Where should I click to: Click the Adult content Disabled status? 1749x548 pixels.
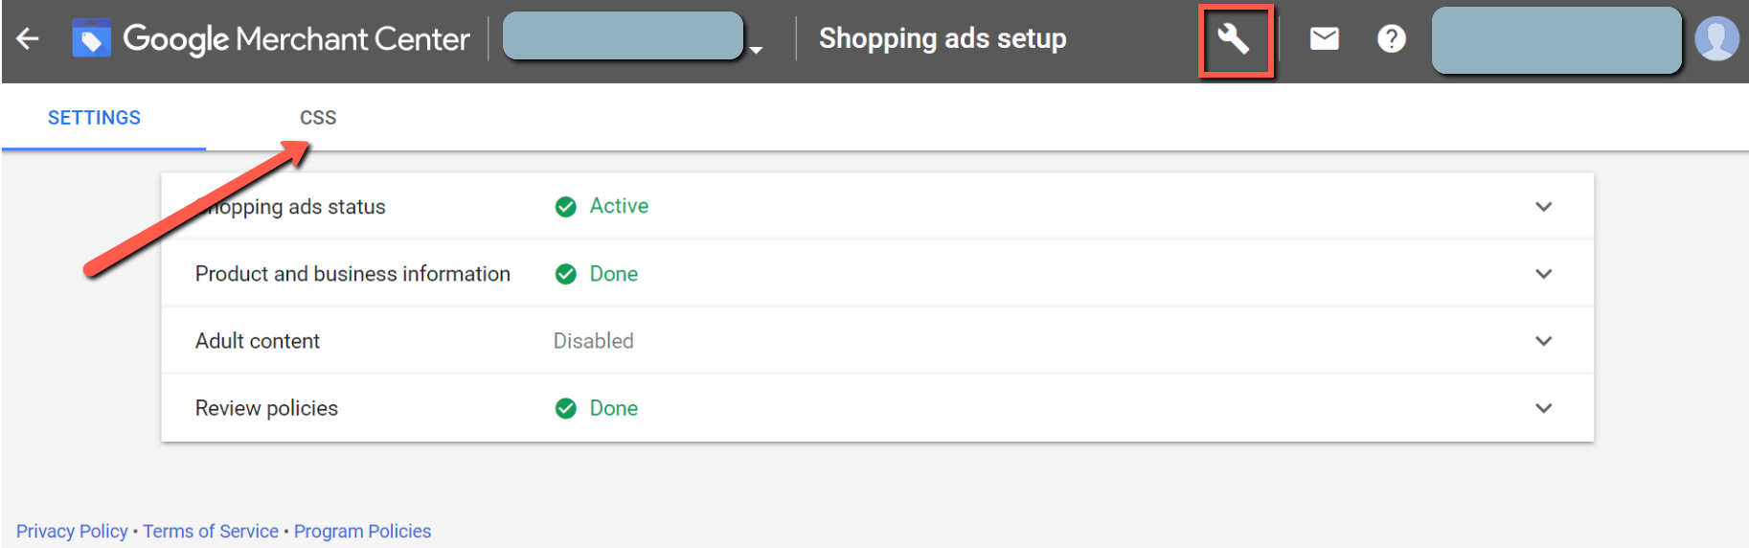[x=594, y=341]
